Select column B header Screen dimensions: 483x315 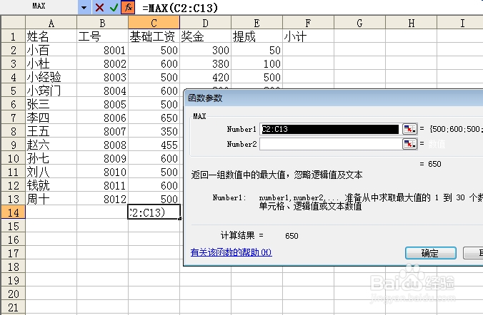pyautogui.click(x=103, y=23)
